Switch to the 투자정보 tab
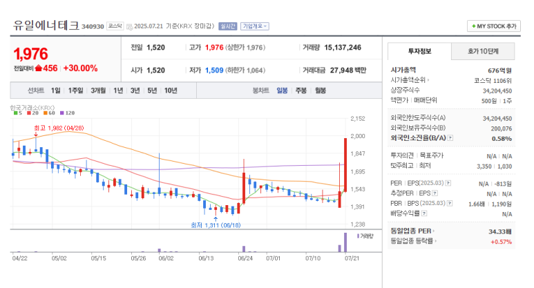The image size is (534, 288). (x=419, y=51)
